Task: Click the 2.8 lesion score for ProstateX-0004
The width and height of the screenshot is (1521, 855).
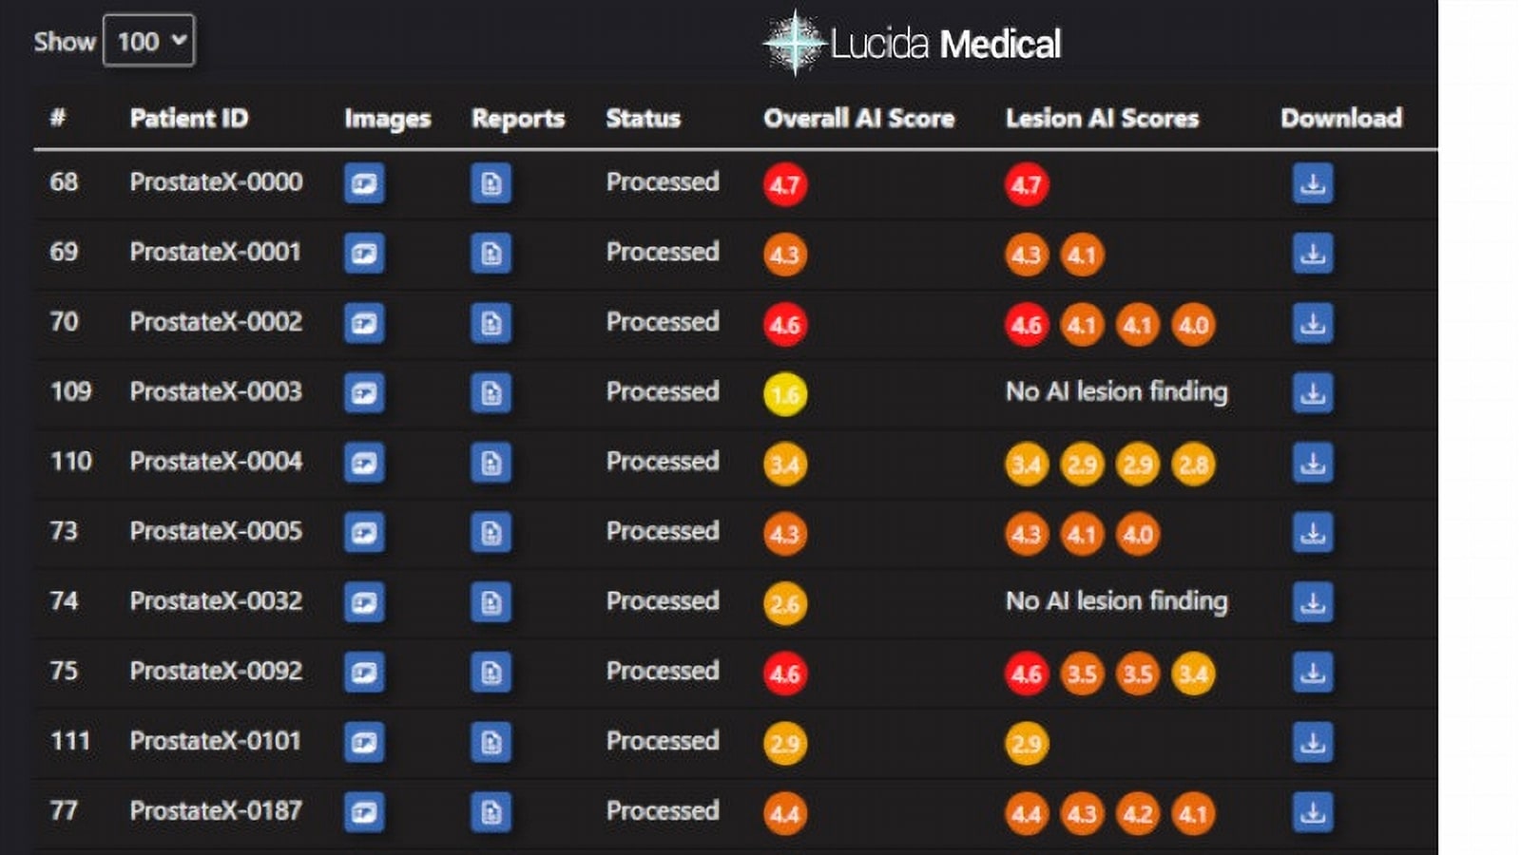Action: coord(1193,465)
